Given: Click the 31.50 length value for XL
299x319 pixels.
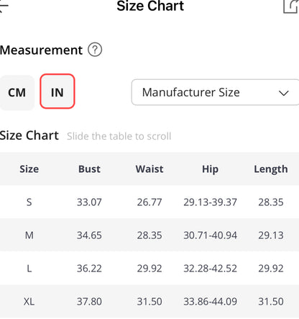Looking at the screenshot, I should click(271, 302).
